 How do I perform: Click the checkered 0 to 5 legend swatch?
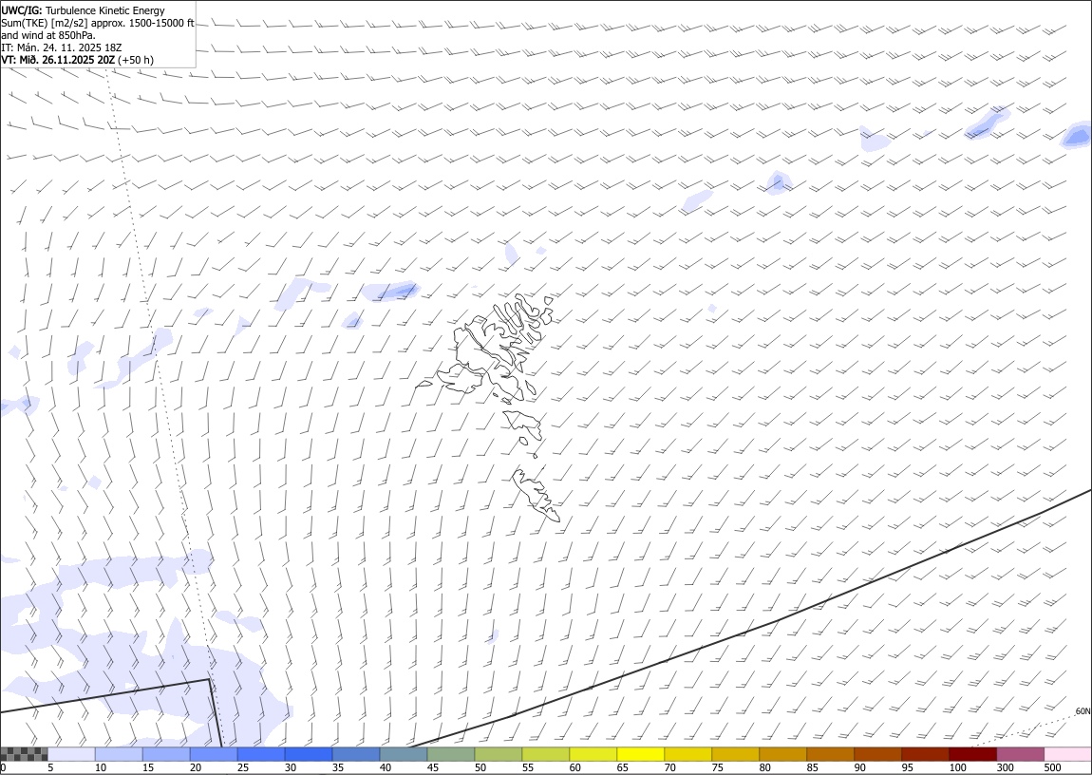pyautogui.click(x=24, y=754)
